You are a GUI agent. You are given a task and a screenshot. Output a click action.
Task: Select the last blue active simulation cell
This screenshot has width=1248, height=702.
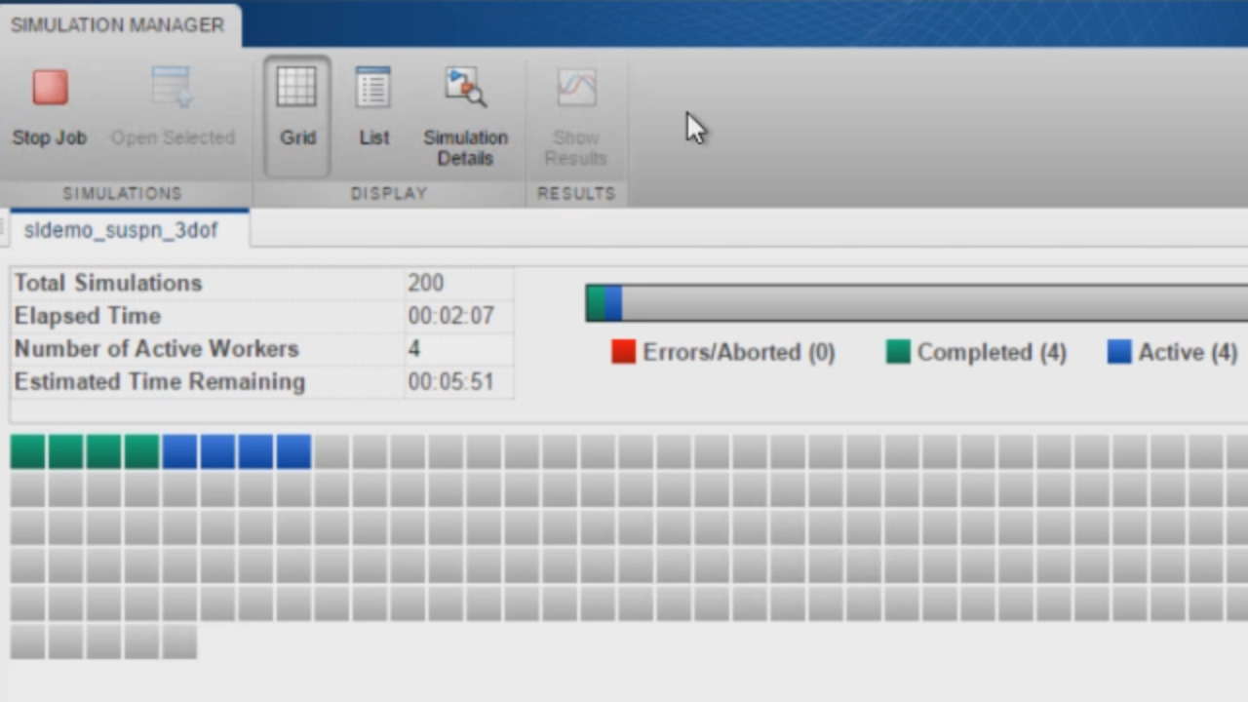click(293, 452)
